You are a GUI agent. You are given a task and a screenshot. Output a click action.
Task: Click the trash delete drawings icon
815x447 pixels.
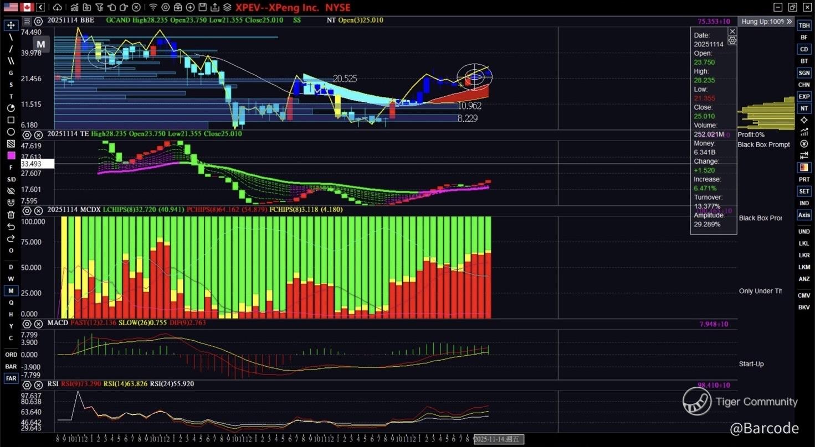point(11,215)
